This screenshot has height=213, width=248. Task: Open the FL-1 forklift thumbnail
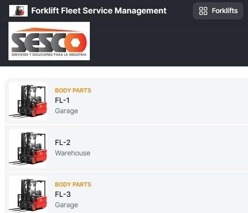click(28, 101)
